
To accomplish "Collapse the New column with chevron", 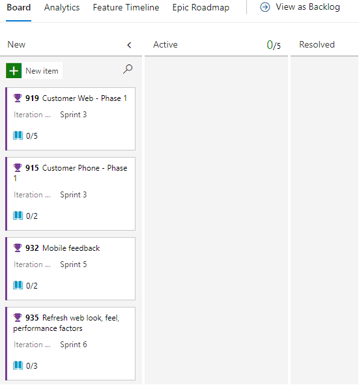I will [x=129, y=45].
